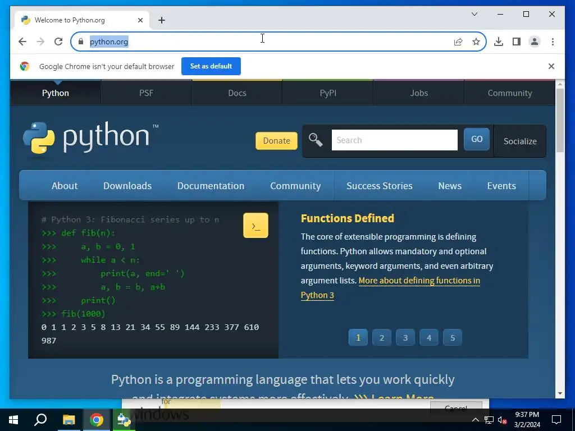Select the Docs top tab
Viewport: 575px width, 431px height.
[238, 93]
